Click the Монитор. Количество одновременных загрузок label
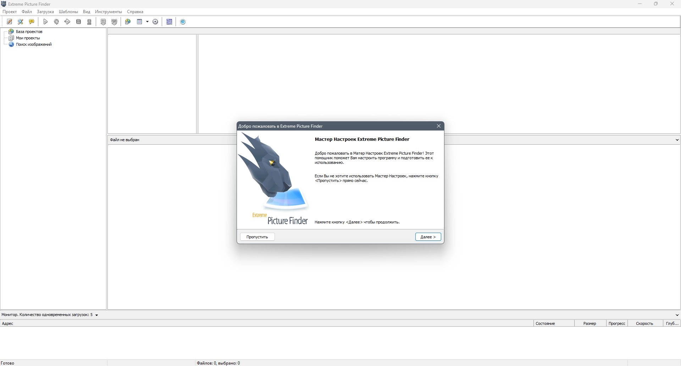This screenshot has width=681, height=366. 47,315
